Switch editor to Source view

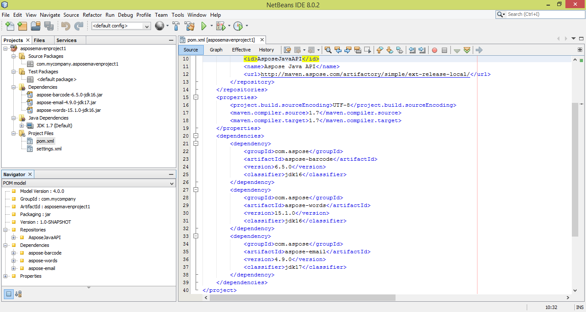click(x=191, y=50)
